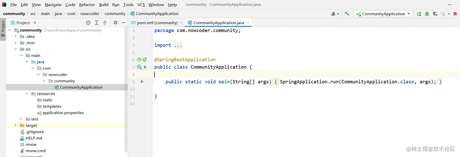
Task: Click line number 13 in gutter
Action: [132, 96]
